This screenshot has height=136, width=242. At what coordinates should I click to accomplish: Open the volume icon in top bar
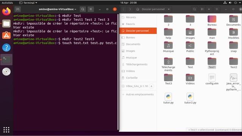tap(230, 3)
